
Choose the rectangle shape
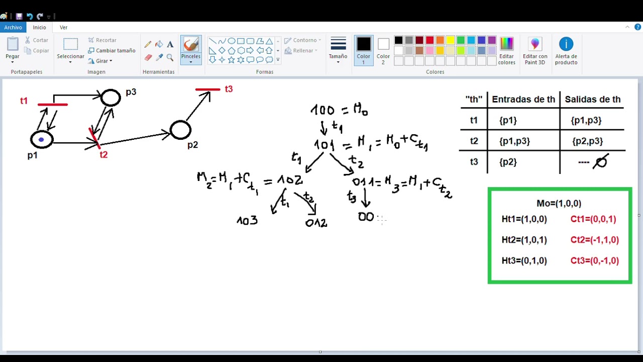click(241, 41)
